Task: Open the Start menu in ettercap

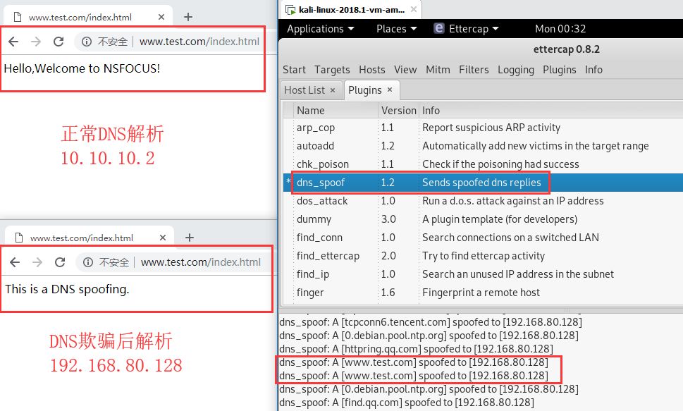Action: 294,70
